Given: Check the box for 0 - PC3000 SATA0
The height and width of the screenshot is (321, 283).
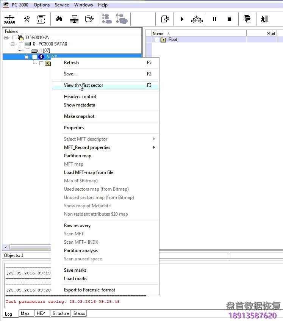Looking at the screenshot, I should 21,44.
